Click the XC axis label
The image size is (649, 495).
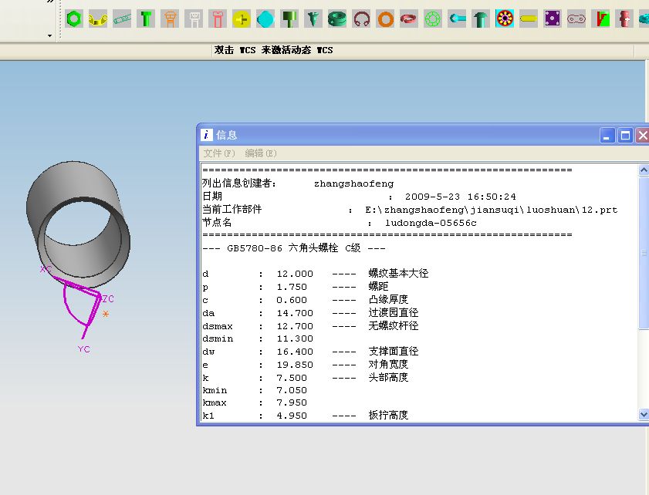pyautogui.click(x=46, y=269)
